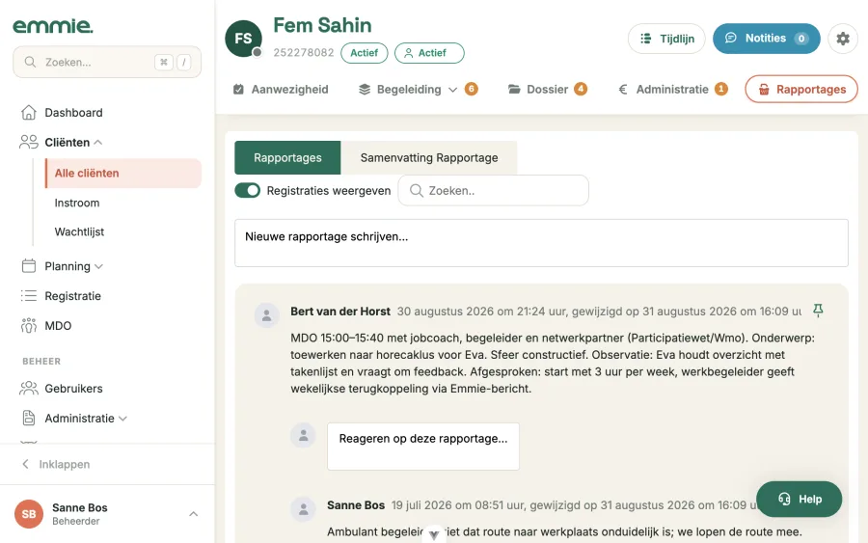The width and height of the screenshot is (868, 543).
Task: Click the magnifier in the reports search
Action: click(x=417, y=190)
